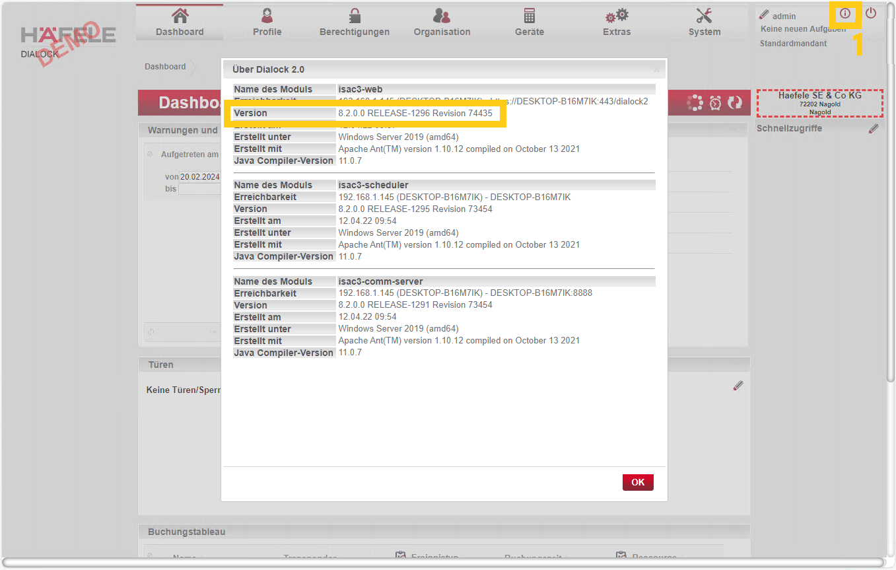Open the Berechtigungen menu
This screenshot has height=570, width=896.
[x=355, y=22]
